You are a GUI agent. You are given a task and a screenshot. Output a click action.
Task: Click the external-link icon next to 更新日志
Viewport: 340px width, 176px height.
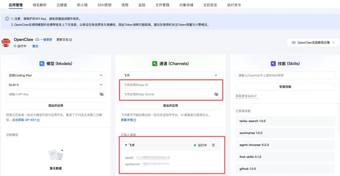click(x=70, y=40)
